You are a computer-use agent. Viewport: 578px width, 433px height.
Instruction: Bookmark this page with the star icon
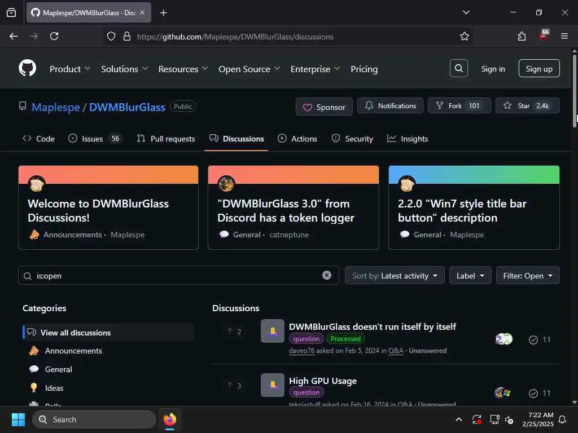(465, 37)
